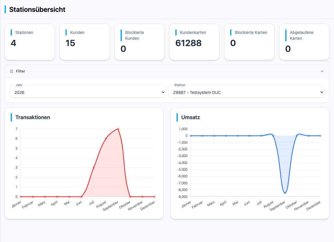
Task: Select the Juli data point in Transaktionen chart
Action: point(94,168)
